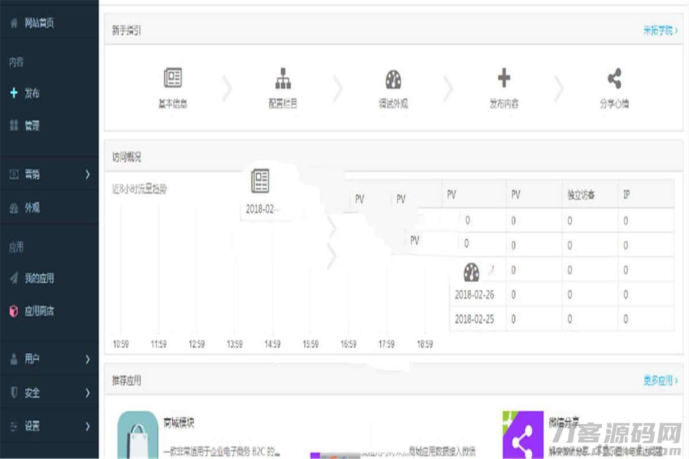Select the 发布 publish plus icon

13,92
